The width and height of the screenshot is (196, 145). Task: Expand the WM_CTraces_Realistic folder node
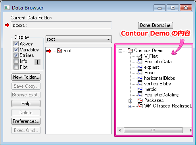pos(130,106)
